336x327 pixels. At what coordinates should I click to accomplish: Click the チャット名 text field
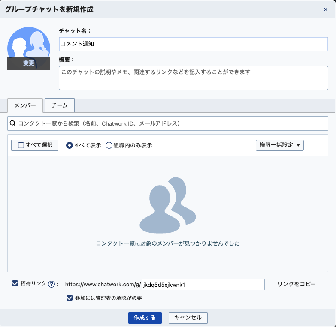pos(193,44)
